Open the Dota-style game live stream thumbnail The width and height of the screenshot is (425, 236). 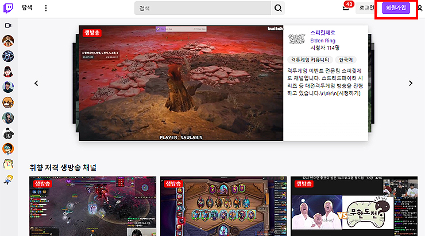pyautogui.click(x=92, y=206)
